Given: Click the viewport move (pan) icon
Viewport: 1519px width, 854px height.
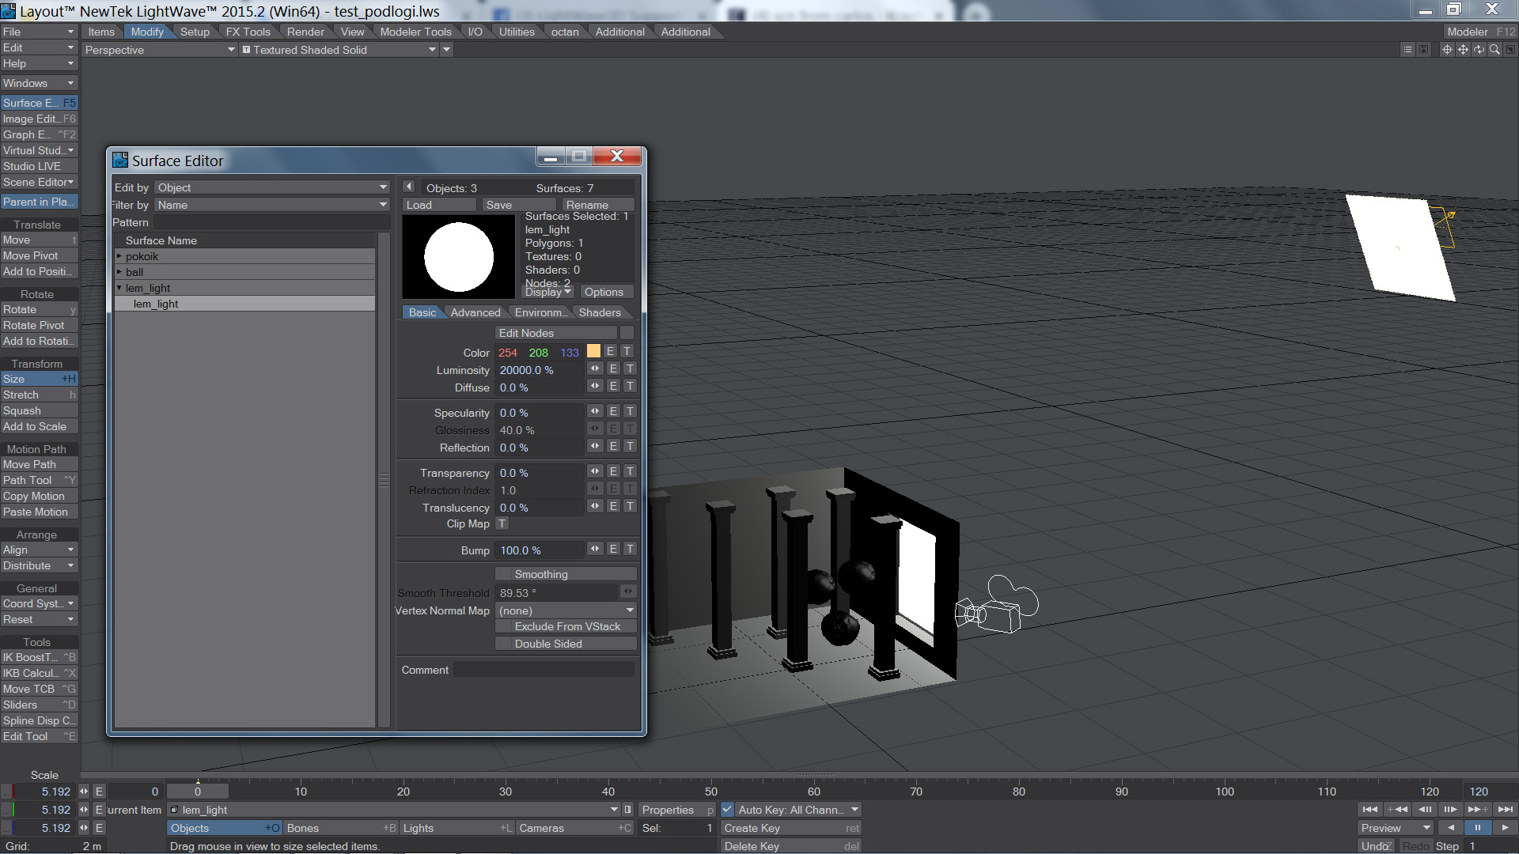Looking at the screenshot, I should tap(1463, 50).
